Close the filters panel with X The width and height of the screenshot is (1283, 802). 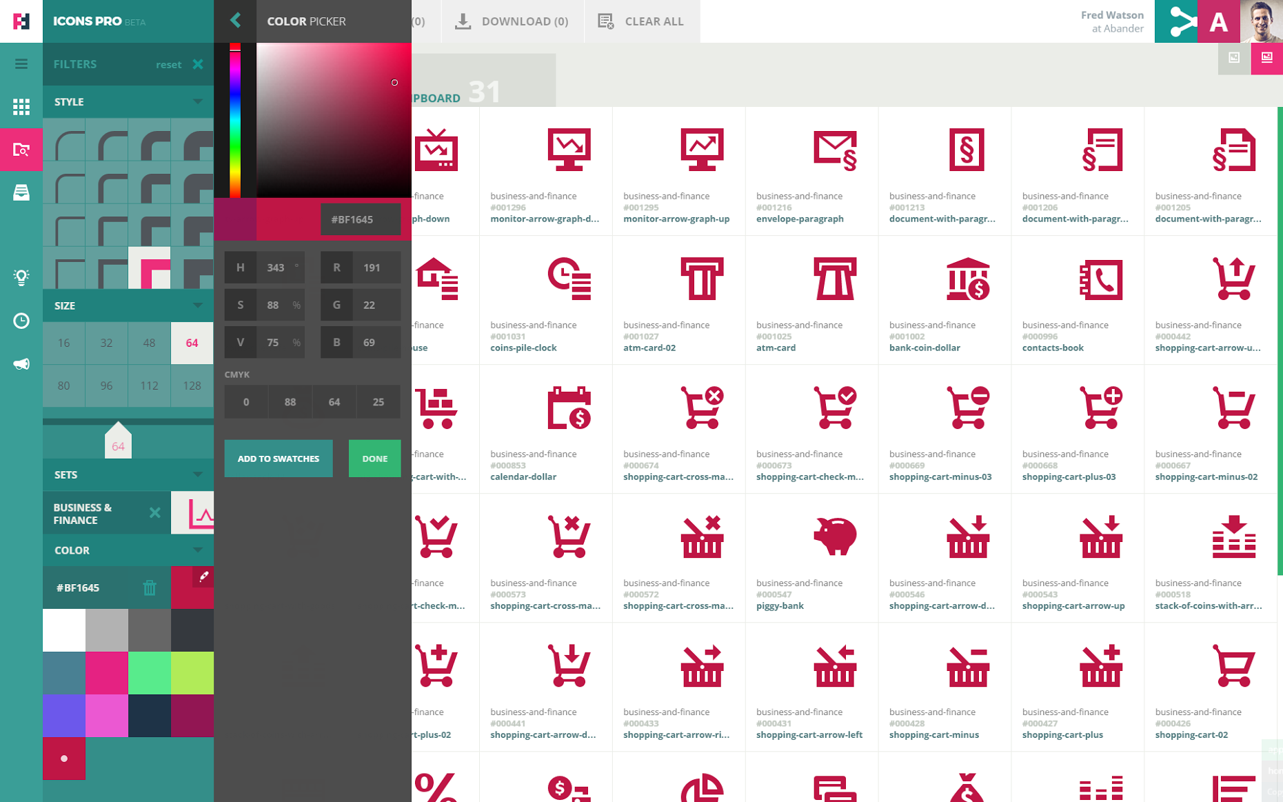coord(198,64)
